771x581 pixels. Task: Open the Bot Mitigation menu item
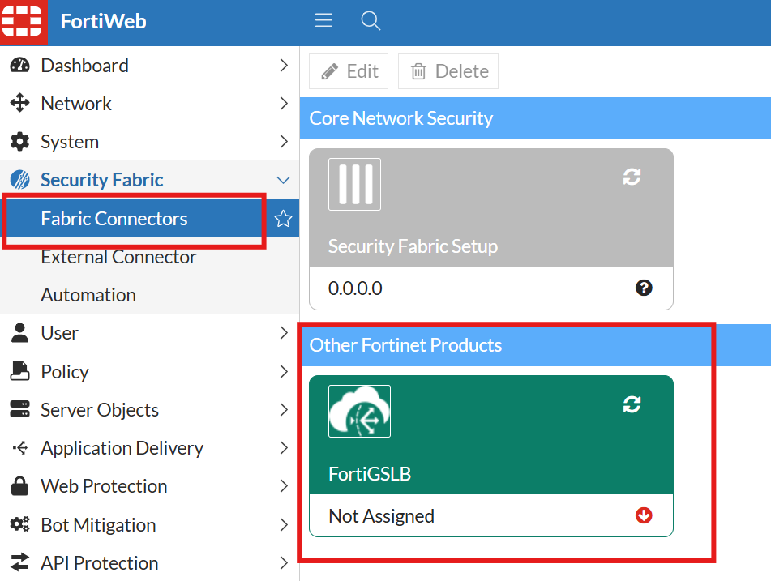point(149,524)
